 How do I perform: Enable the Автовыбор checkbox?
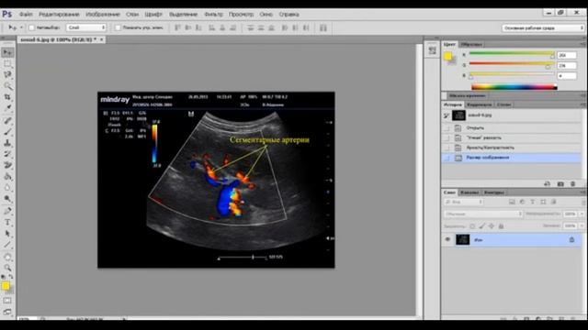31,27
